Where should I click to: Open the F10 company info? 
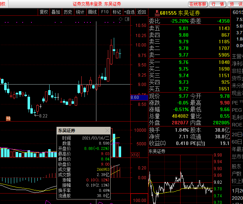pyautogui.click(x=105, y=12)
